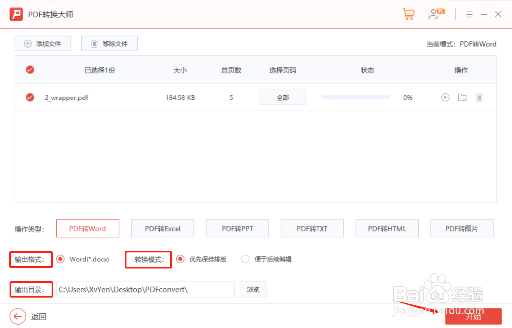512x328 pixels.
Task: Click the 浏览 browse button
Action: [x=253, y=289]
